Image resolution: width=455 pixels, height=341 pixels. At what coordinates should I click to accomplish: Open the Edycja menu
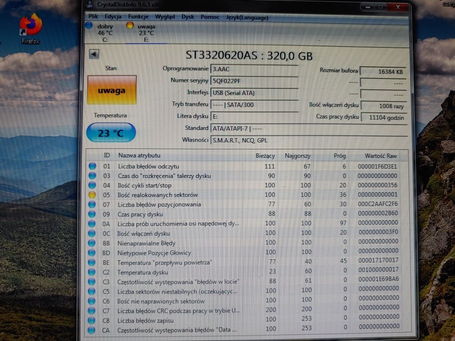(113, 17)
